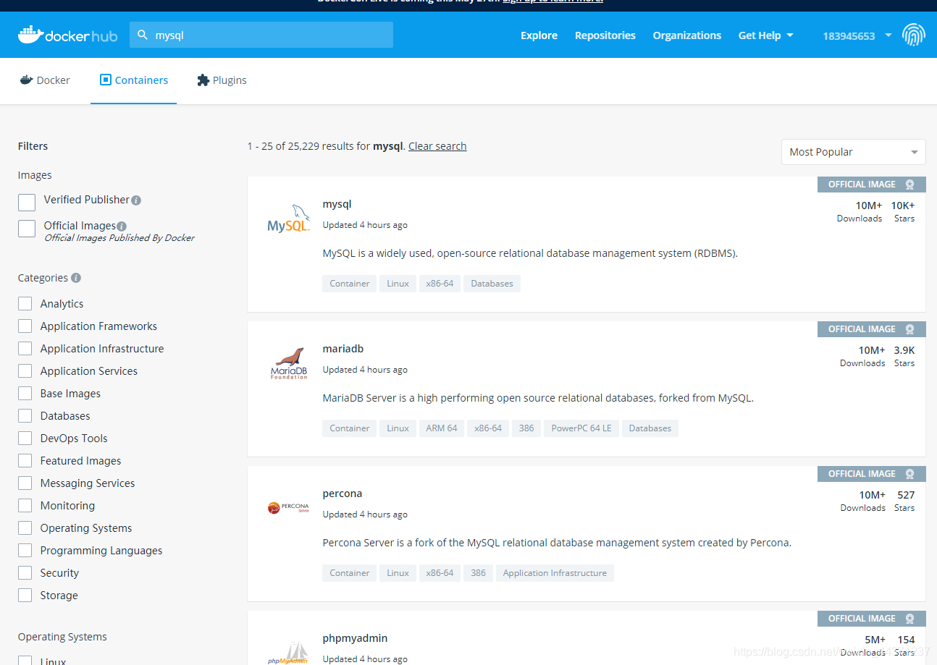Open the phpmyadmin repository title

tap(355, 638)
